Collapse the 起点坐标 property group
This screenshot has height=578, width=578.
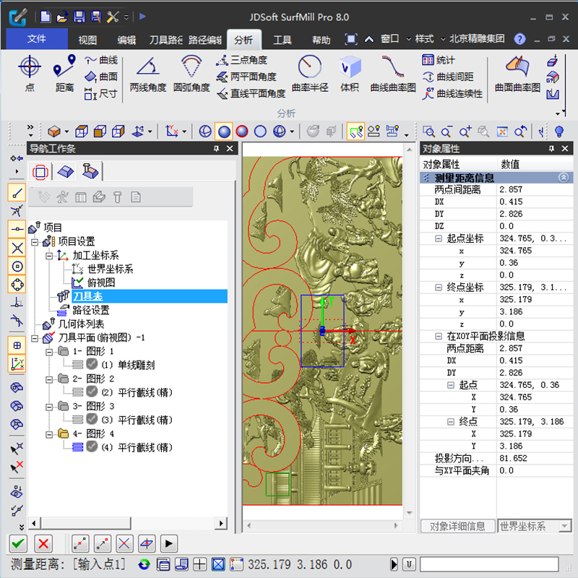click(x=439, y=238)
